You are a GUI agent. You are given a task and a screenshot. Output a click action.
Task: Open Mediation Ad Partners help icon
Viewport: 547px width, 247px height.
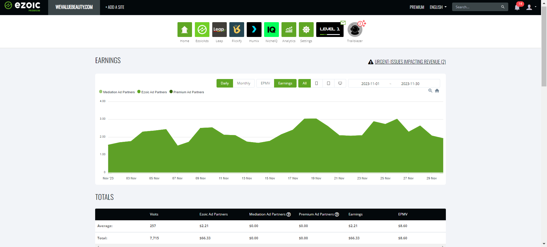289,214
